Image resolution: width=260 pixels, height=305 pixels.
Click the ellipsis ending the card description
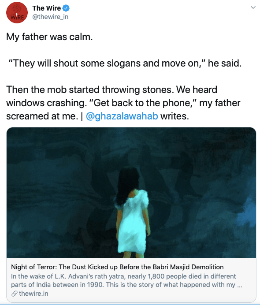(240, 285)
